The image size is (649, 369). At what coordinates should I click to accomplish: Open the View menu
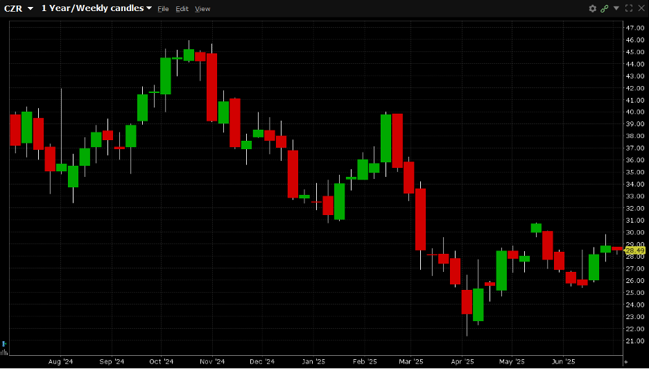click(x=202, y=9)
